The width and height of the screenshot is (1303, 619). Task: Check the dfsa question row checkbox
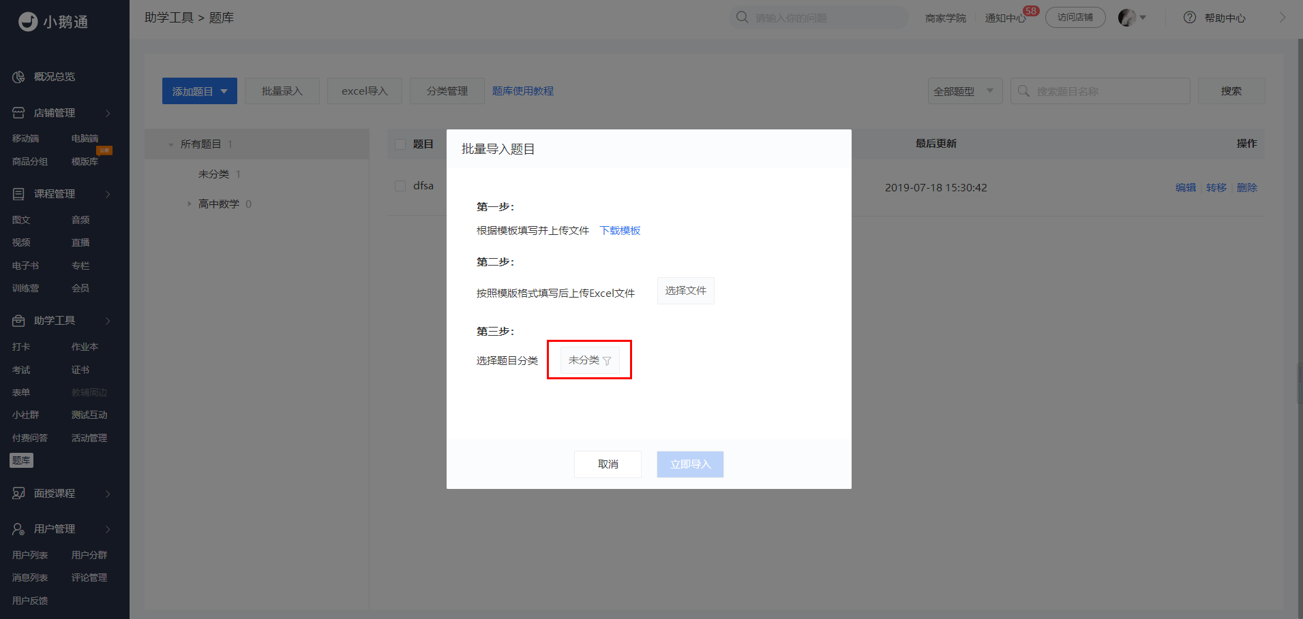pos(400,186)
